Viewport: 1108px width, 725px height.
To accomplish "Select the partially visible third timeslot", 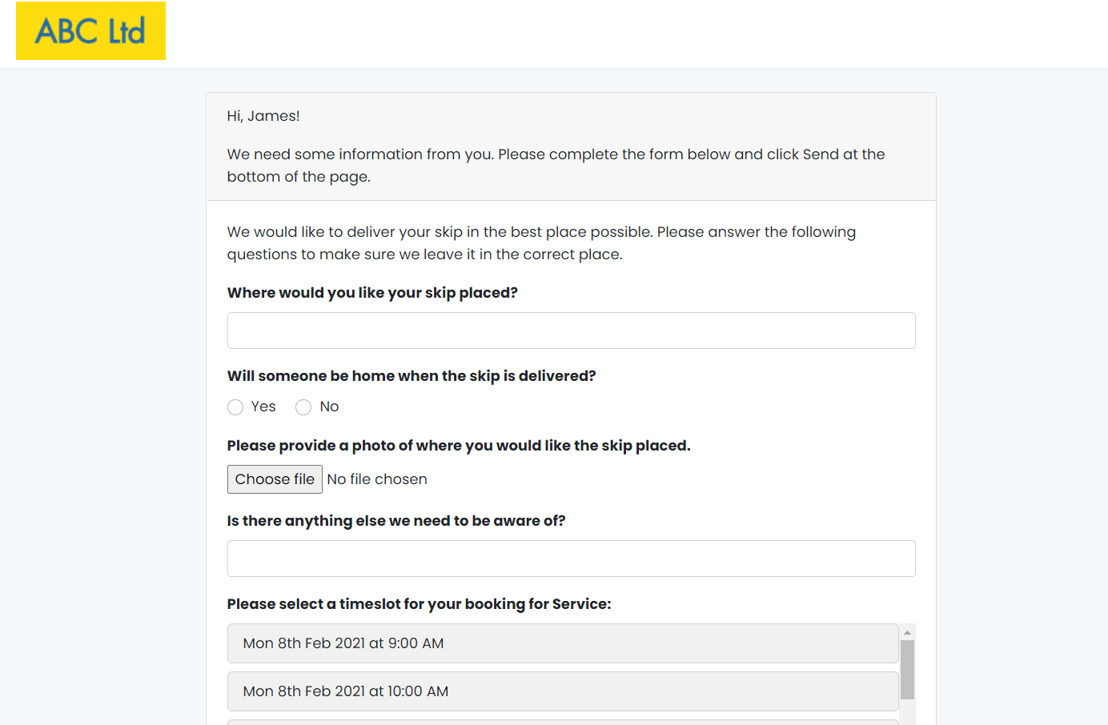I will coord(563,723).
